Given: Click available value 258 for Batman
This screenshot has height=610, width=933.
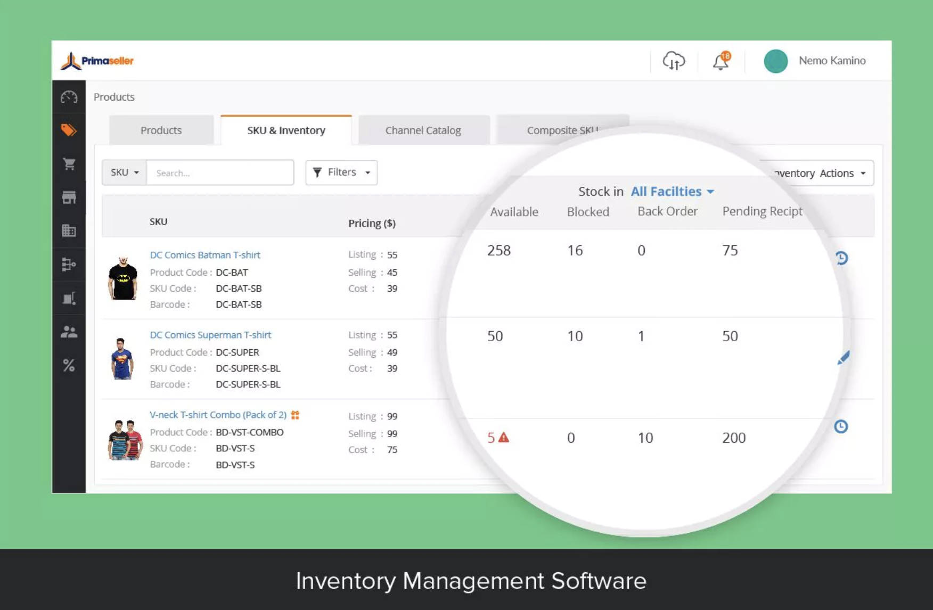Looking at the screenshot, I should point(499,250).
